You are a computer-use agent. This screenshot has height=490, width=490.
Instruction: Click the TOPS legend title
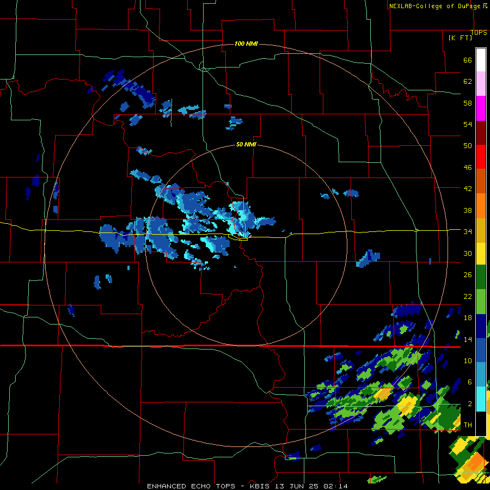479,33
